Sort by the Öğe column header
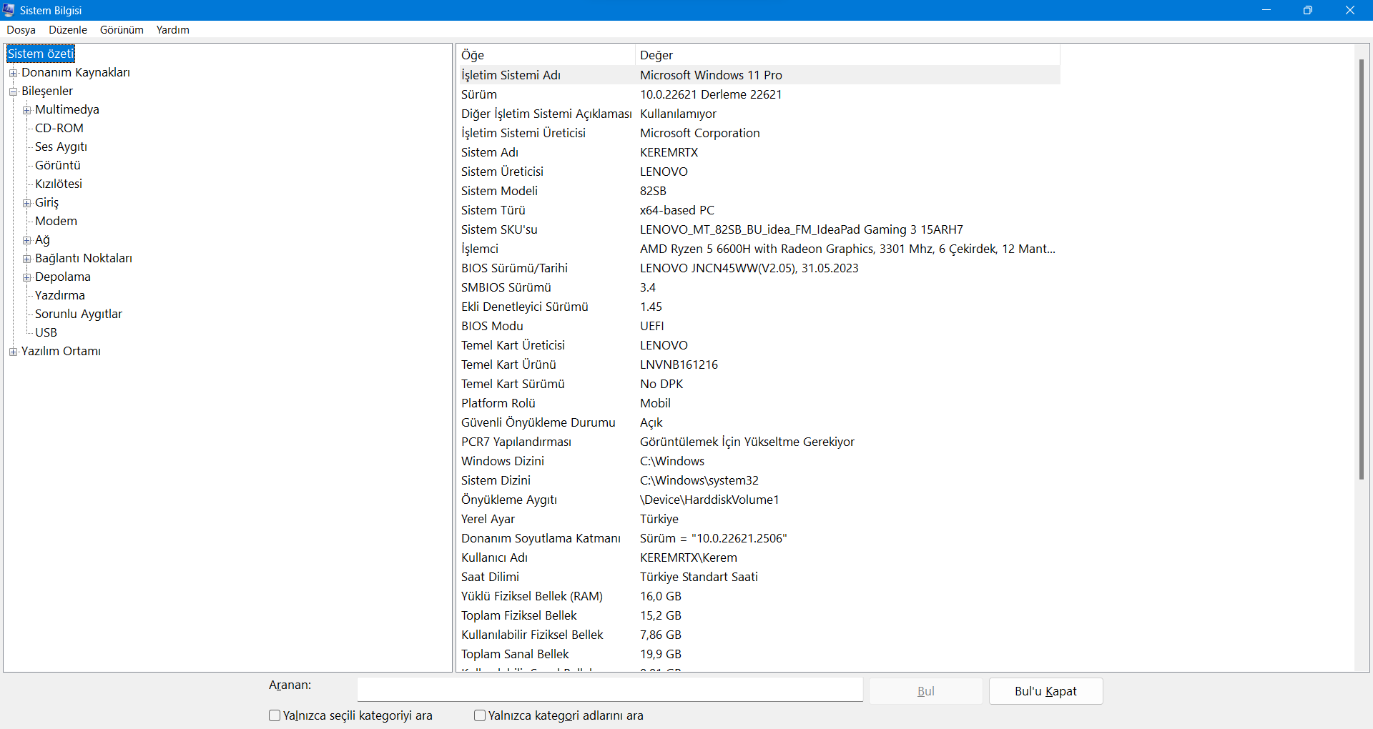 click(x=546, y=55)
